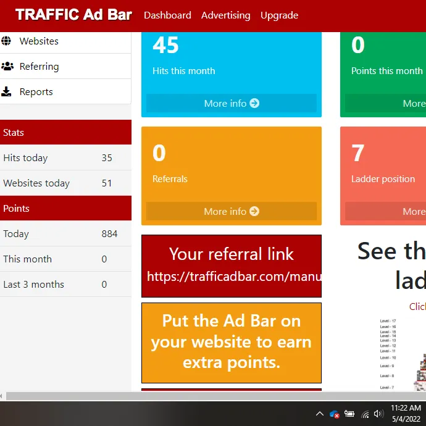Click the left arrow of horizontal scrollbar

point(2,396)
